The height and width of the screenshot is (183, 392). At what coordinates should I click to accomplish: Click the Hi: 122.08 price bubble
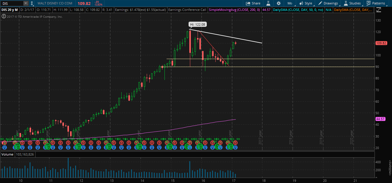point(198,25)
